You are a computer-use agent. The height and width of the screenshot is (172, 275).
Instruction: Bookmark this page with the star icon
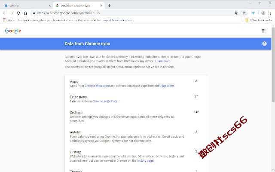[x=244, y=13]
